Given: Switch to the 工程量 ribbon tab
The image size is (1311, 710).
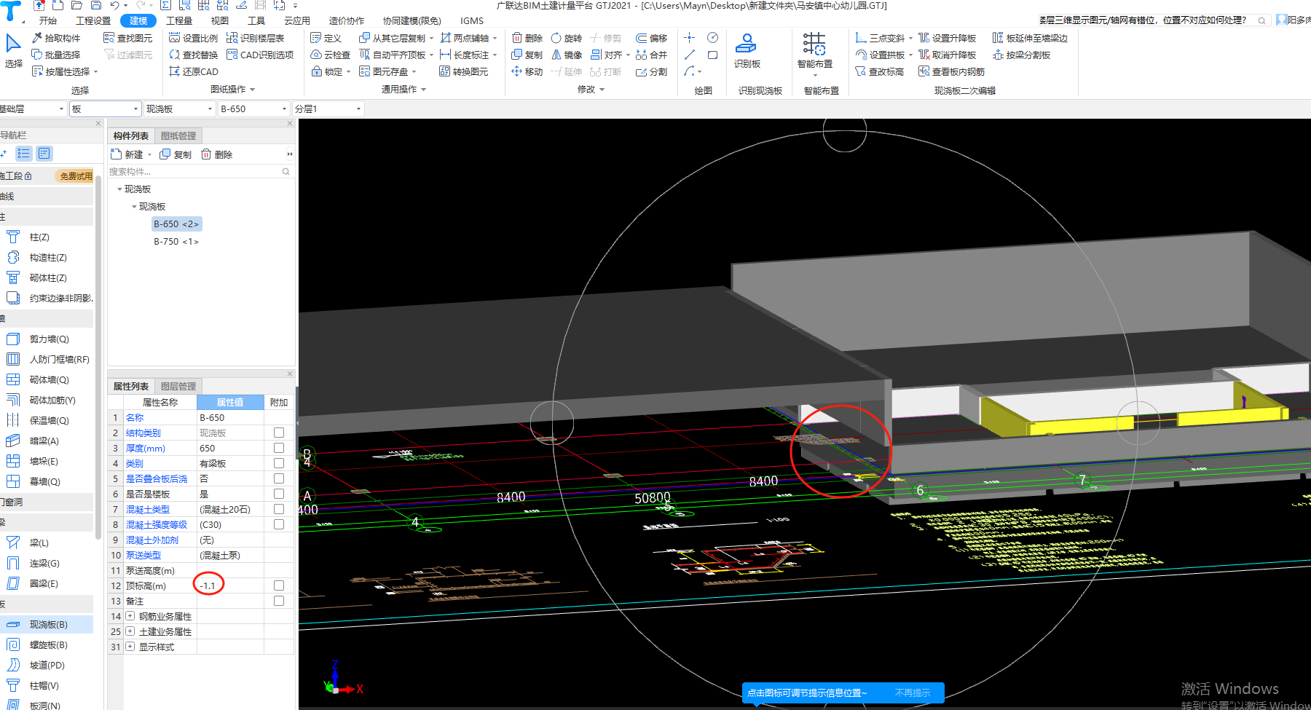Looking at the screenshot, I should point(179,20).
